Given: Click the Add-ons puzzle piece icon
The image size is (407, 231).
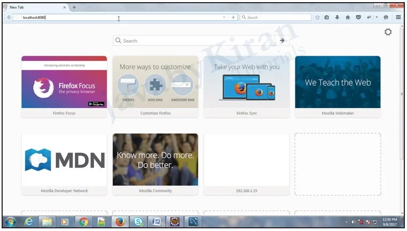Looking at the screenshot, I should [x=155, y=85].
